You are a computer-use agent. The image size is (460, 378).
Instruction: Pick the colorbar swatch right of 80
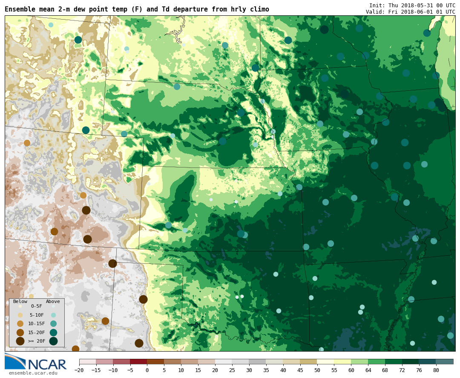tap(444, 361)
